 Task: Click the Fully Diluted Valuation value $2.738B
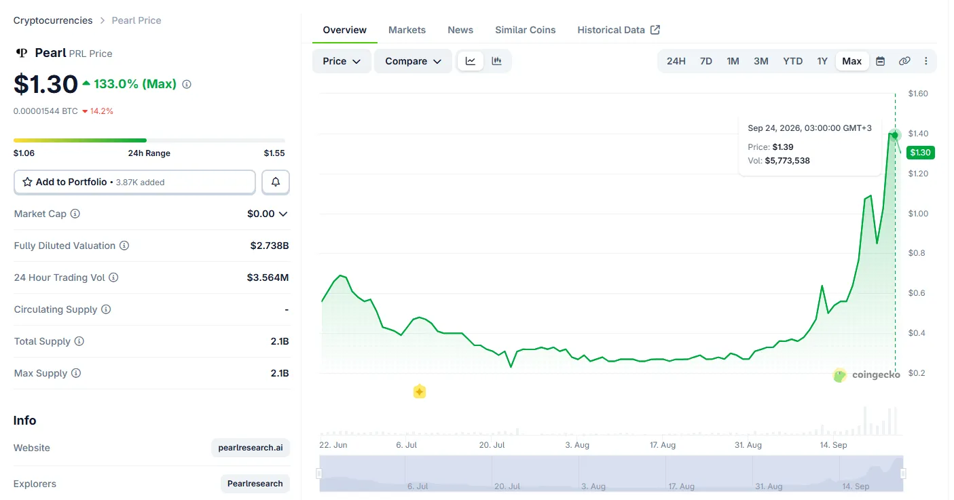coord(270,246)
